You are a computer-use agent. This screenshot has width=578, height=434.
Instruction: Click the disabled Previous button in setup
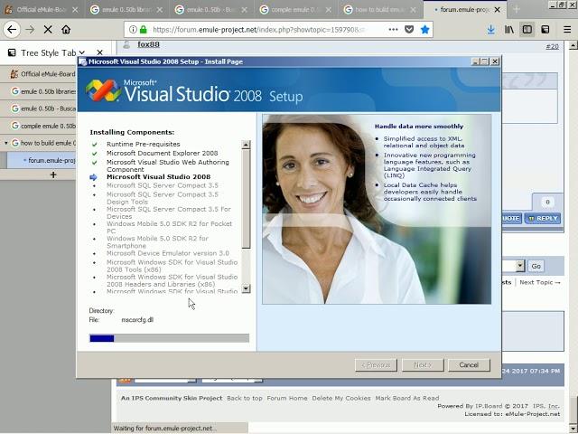376,364
